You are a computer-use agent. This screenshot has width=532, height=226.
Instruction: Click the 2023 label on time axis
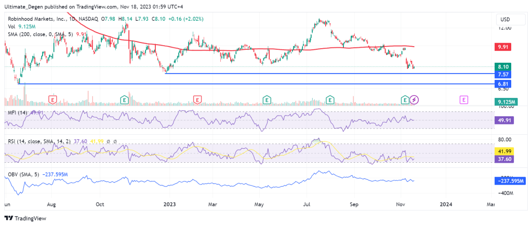point(169,204)
